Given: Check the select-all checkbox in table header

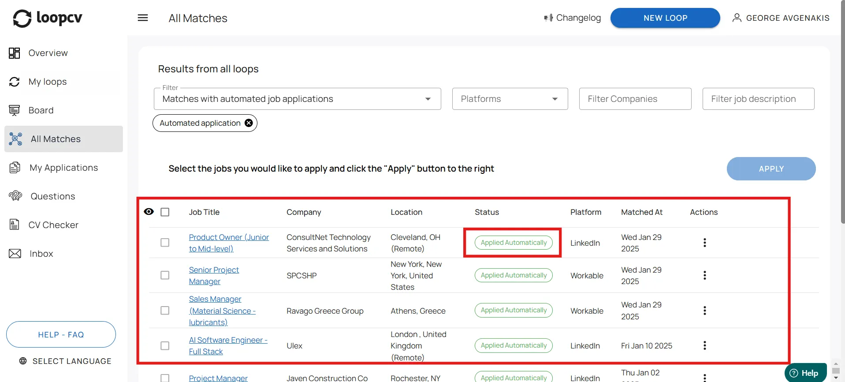Looking at the screenshot, I should coord(165,212).
